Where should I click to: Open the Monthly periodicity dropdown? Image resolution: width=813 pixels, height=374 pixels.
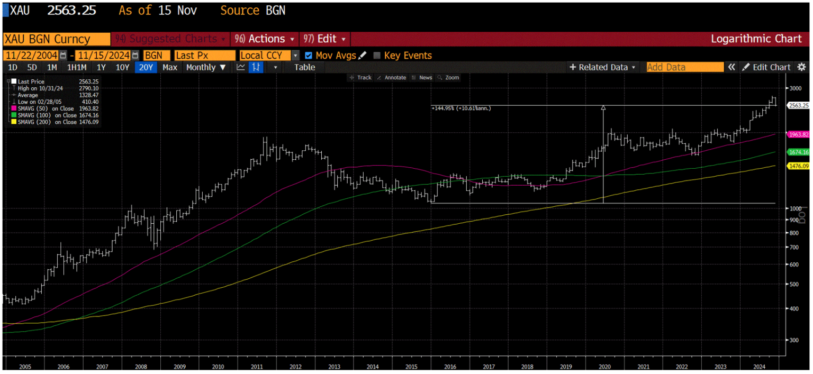(x=206, y=67)
